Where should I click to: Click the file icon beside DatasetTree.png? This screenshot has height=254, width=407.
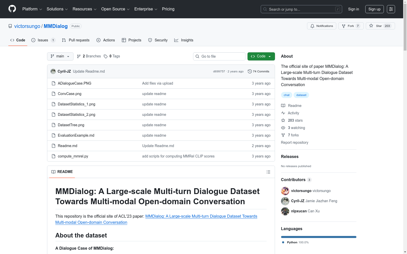53,125
